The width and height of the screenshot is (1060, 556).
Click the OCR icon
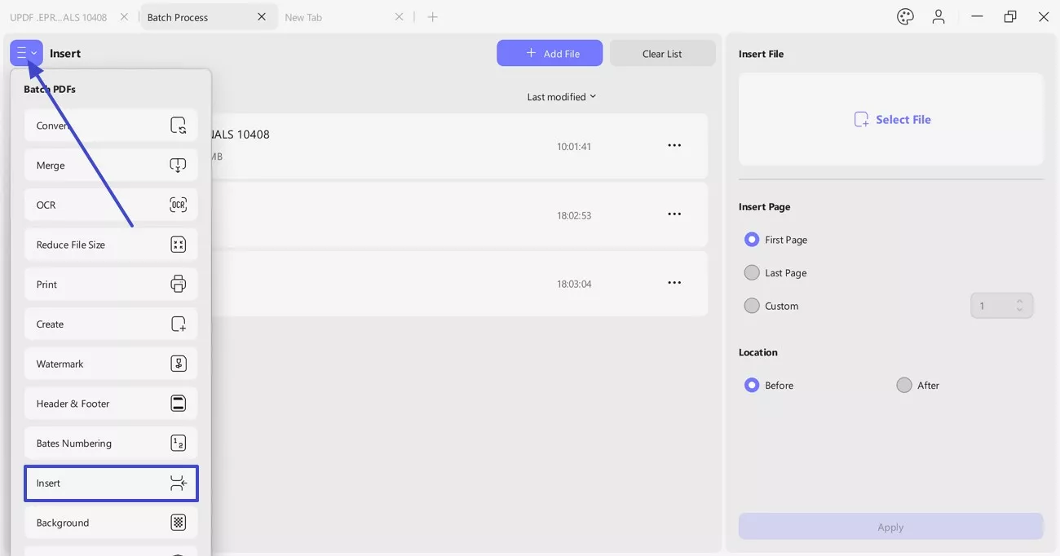click(x=178, y=205)
